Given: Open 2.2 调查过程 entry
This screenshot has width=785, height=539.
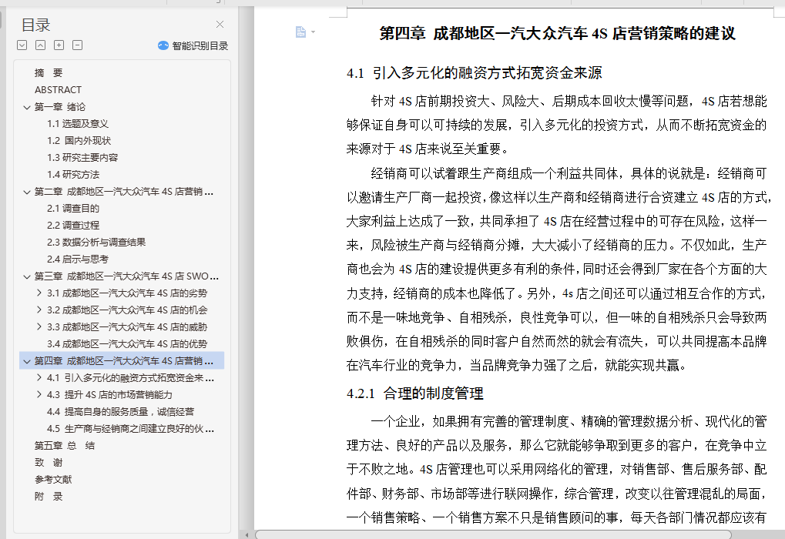Looking at the screenshot, I should coord(73,225).
